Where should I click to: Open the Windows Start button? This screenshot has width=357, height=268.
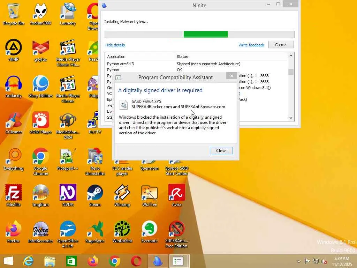click(x=8, y=261)
